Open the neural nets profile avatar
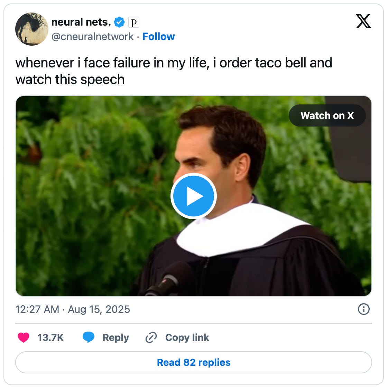 tap(31, 29)
